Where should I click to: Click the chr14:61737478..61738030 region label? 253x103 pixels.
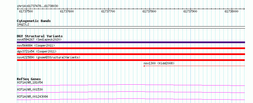[x=38, y=6]
